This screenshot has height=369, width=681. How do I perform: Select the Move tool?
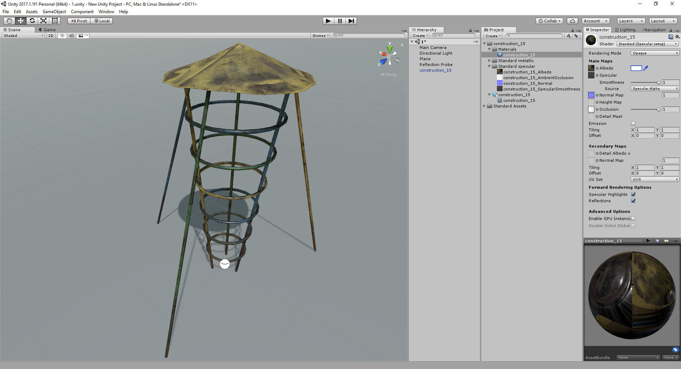click(21, 21)
